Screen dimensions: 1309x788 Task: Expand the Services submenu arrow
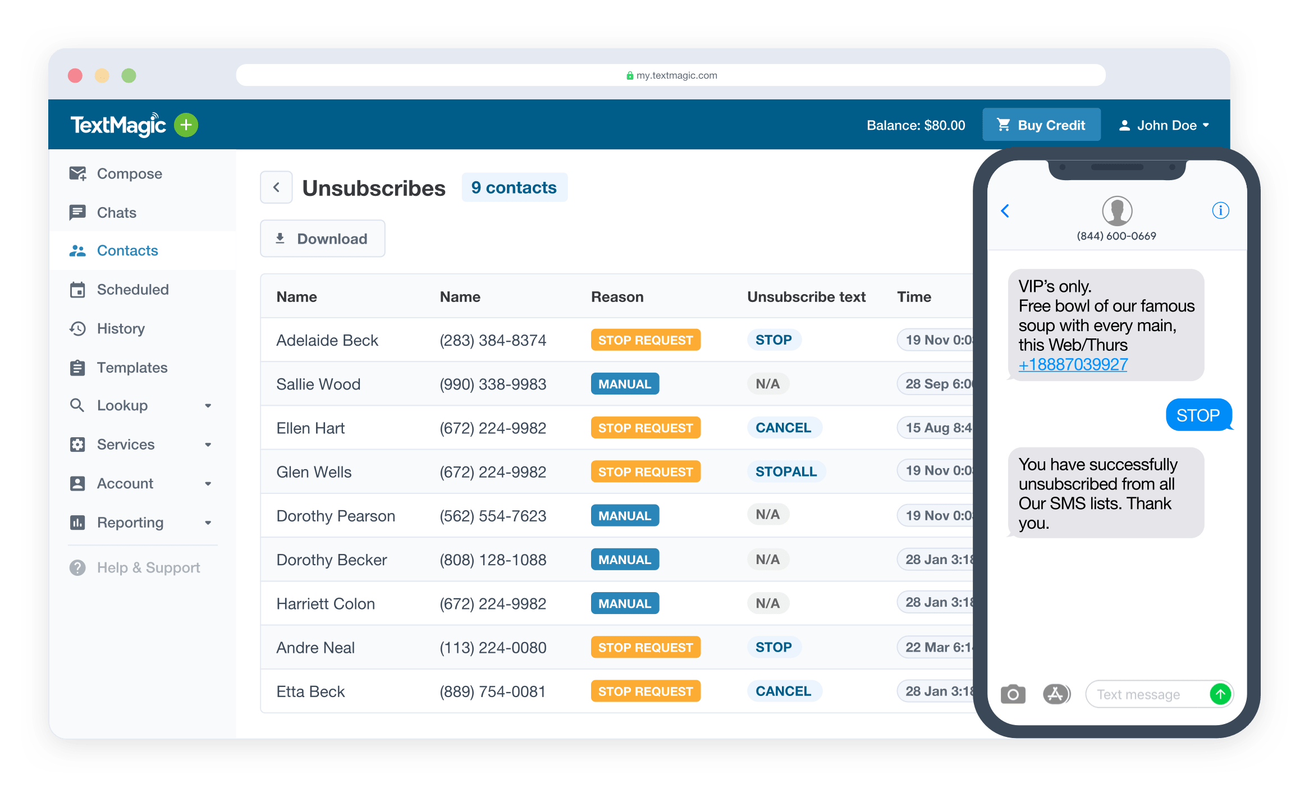tap(208, 445)
